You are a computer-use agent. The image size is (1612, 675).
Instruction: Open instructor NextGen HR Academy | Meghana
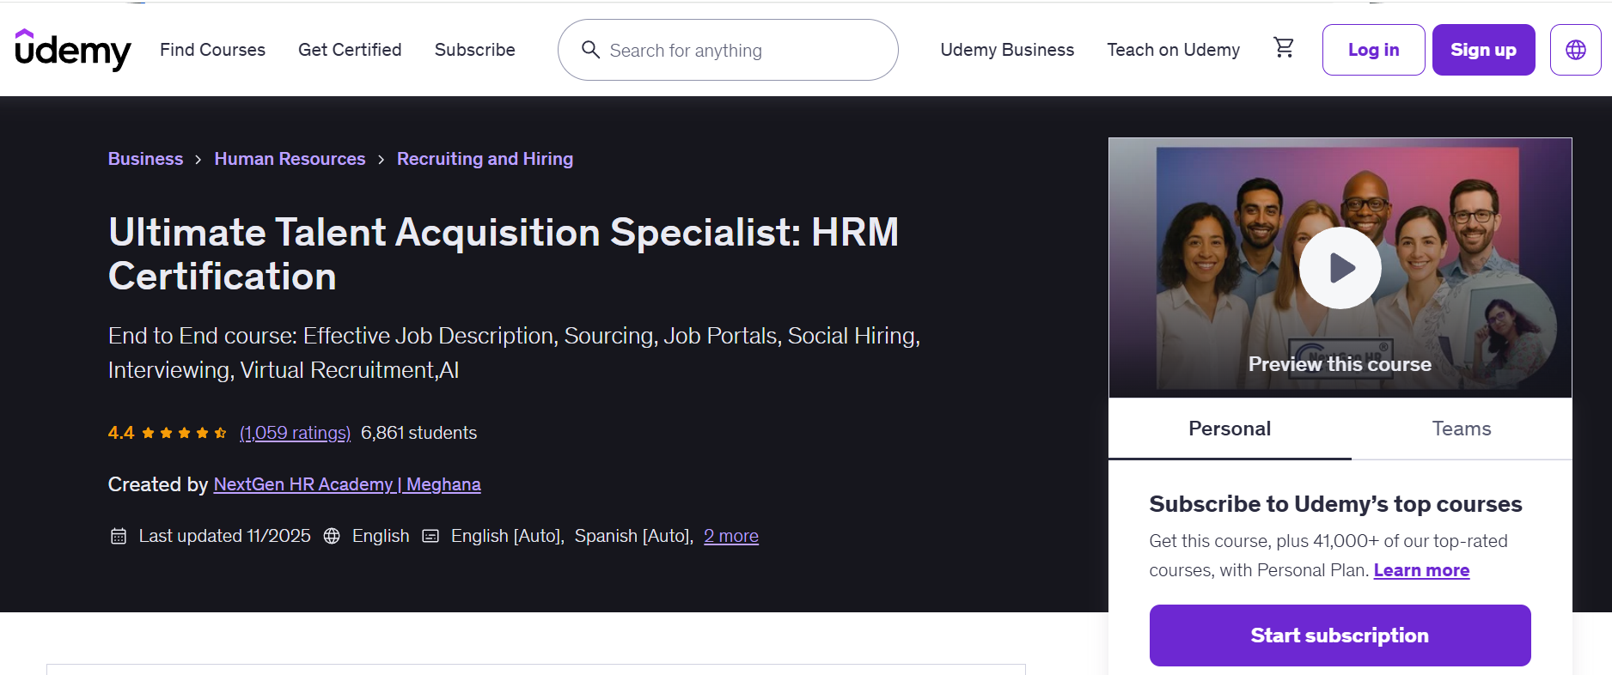[347, 484]
